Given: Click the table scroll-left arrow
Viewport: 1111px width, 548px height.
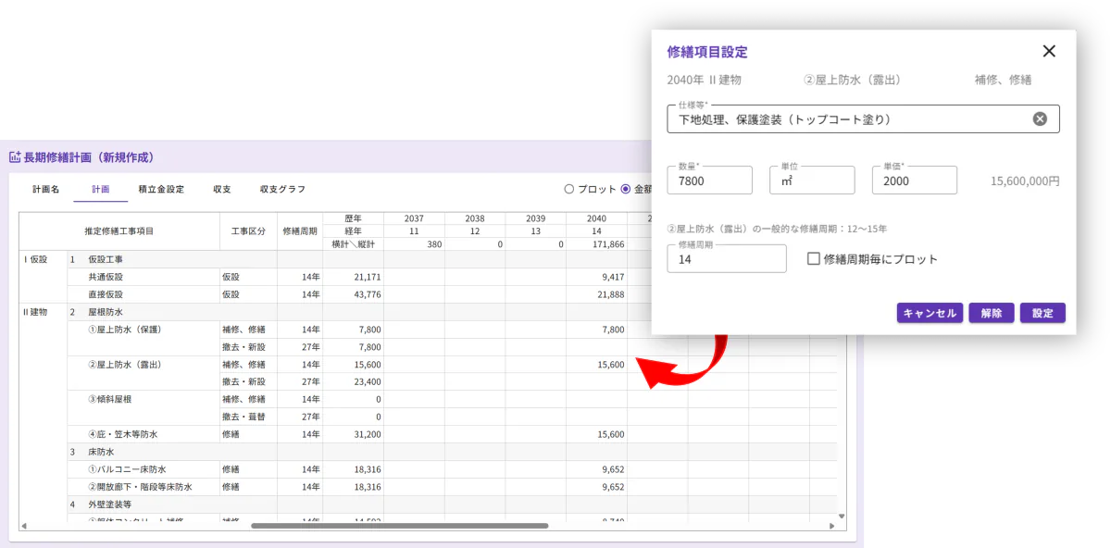Looking at the screenshot, I should 24,525.
